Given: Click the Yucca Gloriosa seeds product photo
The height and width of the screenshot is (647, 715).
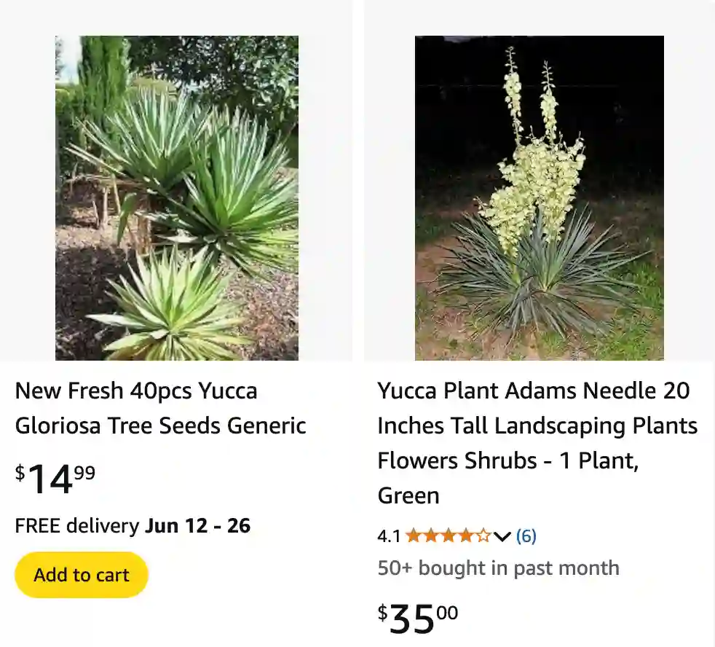Looking at the screenshot, I should coord(176,197).
